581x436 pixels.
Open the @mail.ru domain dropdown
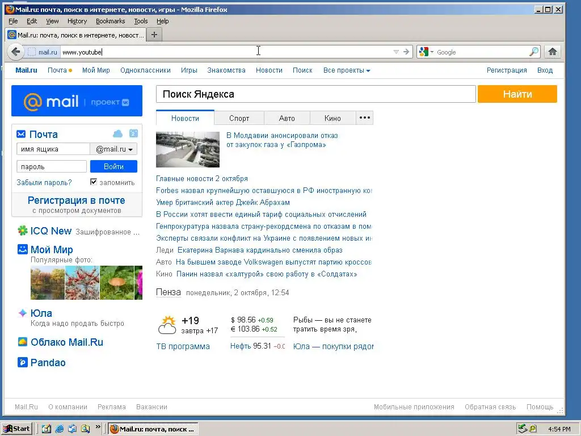click(x=113, y=149)
